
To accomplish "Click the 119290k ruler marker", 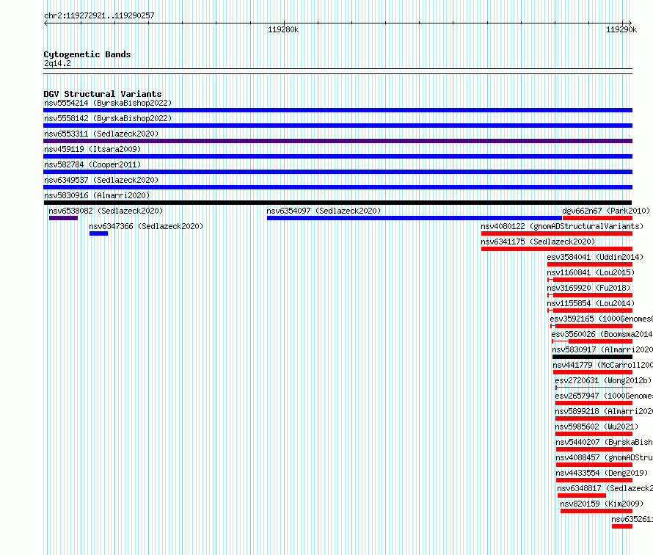I will tap(621, 29).
